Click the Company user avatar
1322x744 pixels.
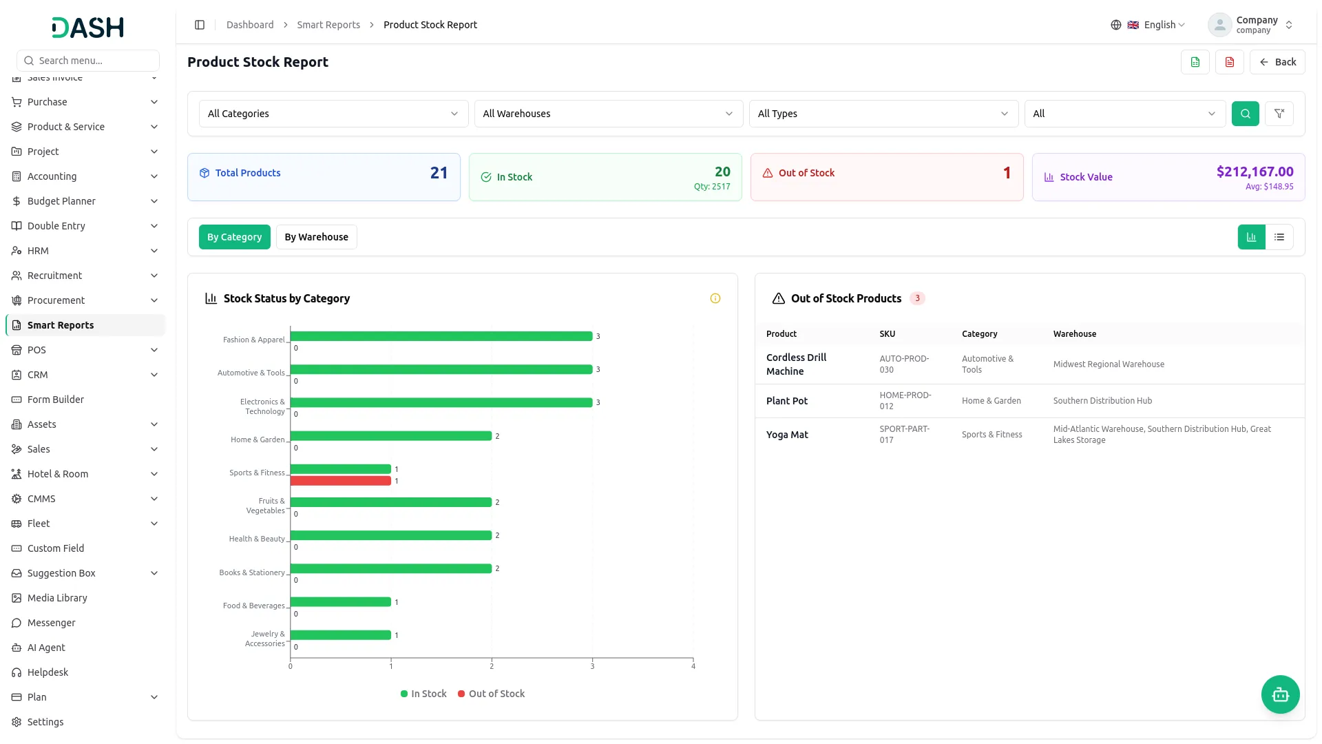(1220, 25)
